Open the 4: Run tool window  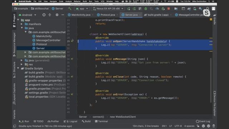(x=24, y=121)
